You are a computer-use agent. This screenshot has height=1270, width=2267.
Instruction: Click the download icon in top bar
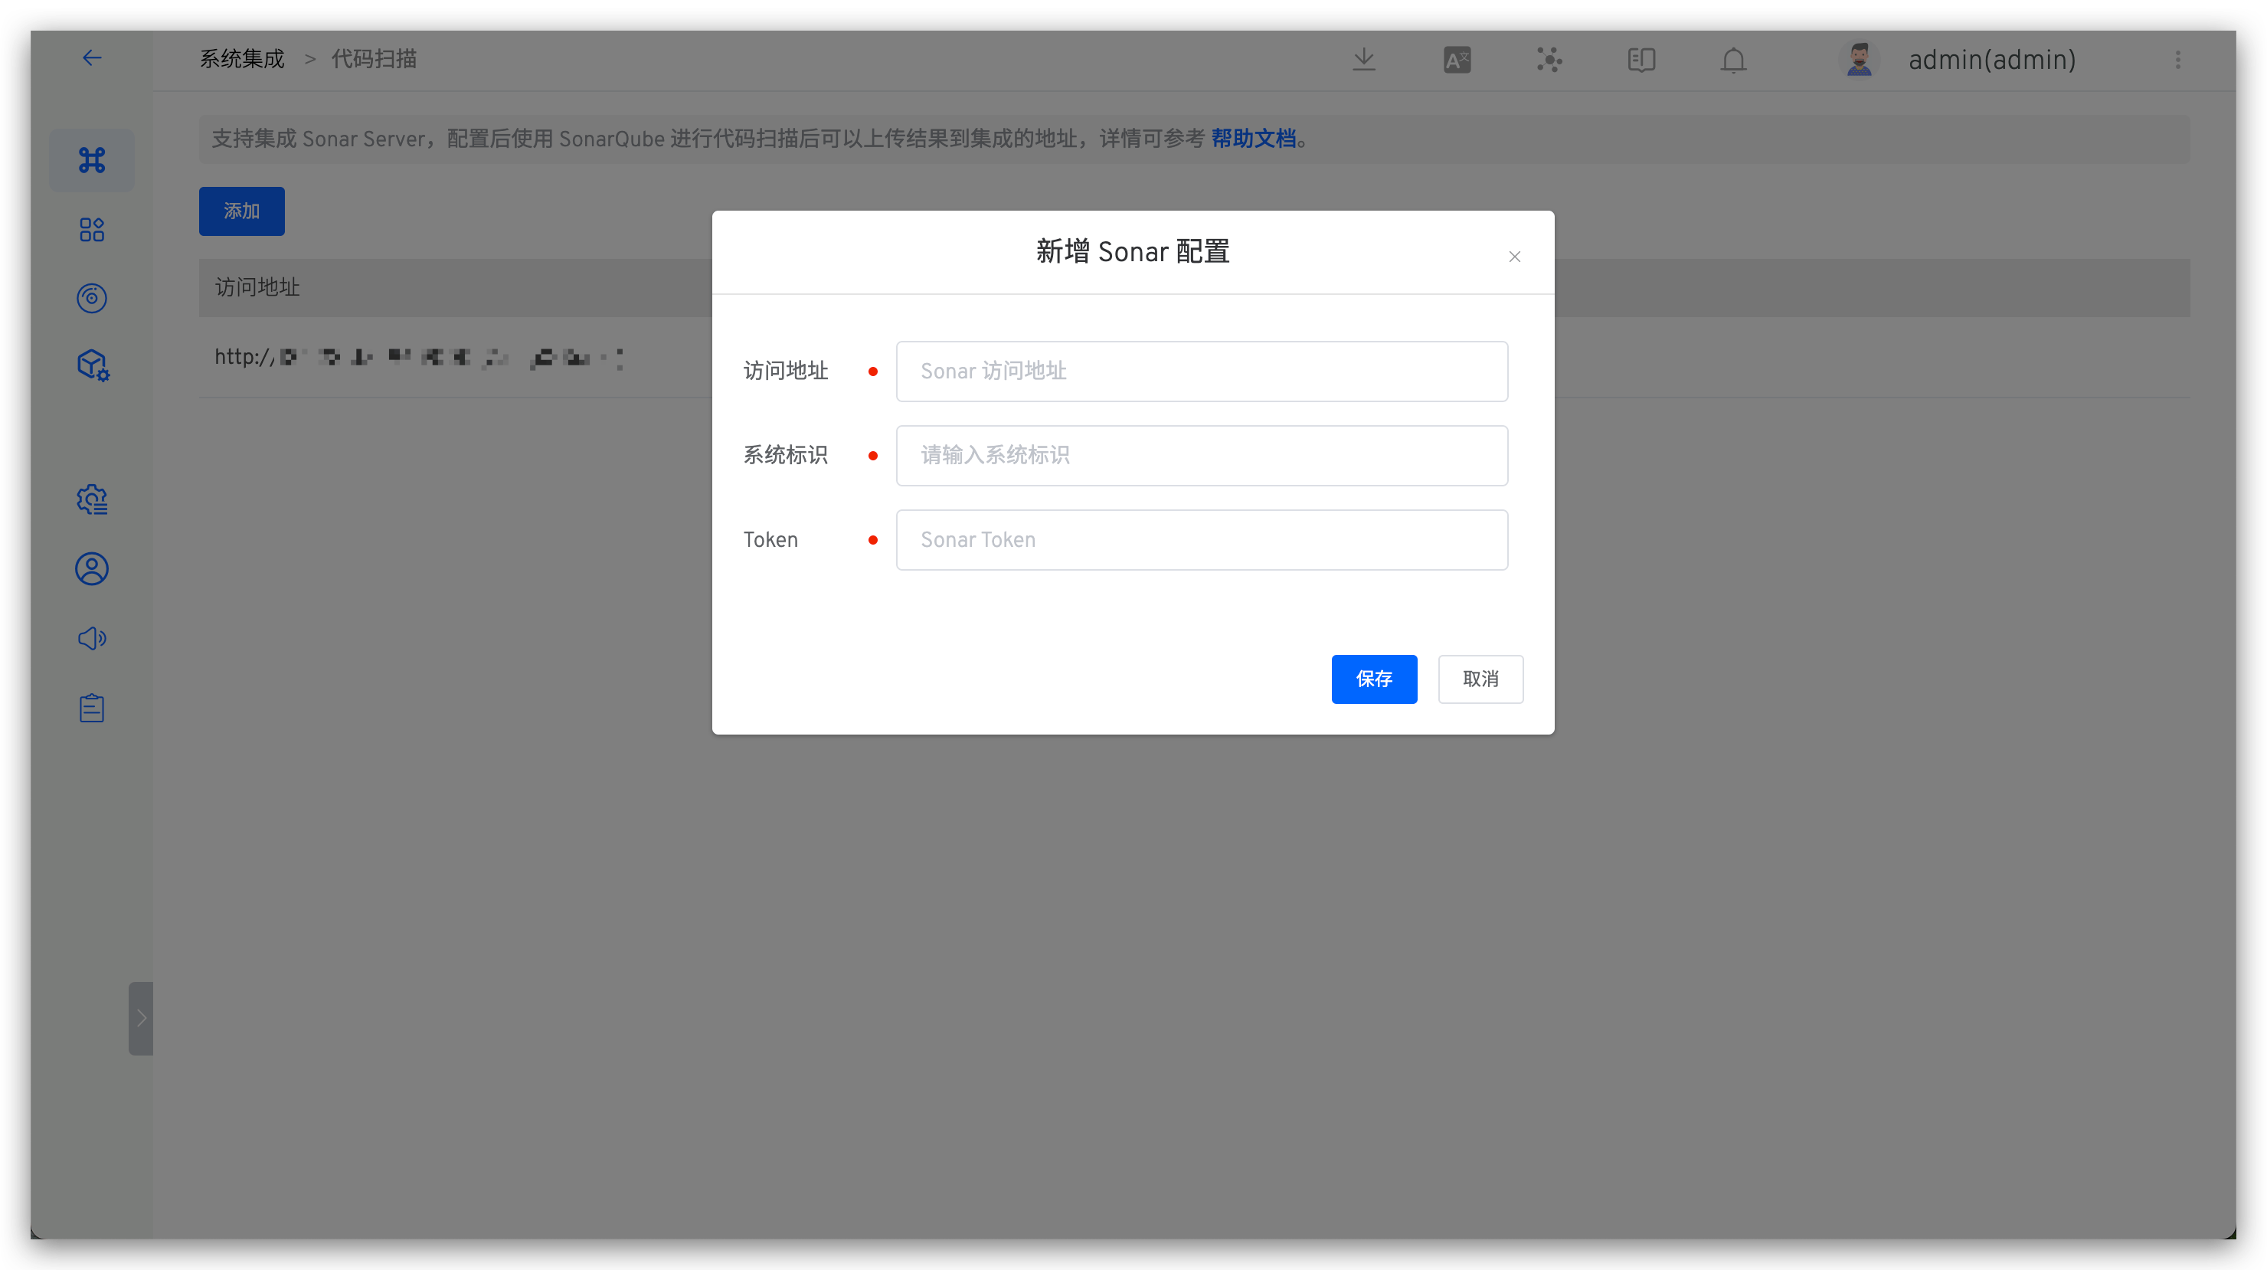(1363, 60)
